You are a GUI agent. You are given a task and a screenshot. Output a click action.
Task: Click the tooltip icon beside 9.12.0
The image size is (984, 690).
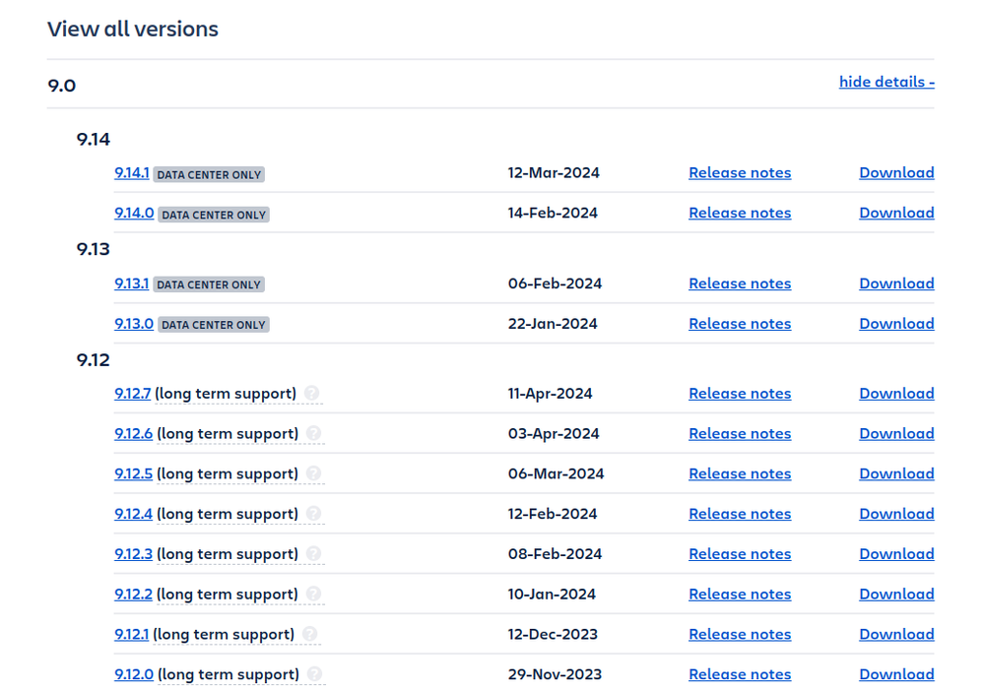tap(313, 674)
